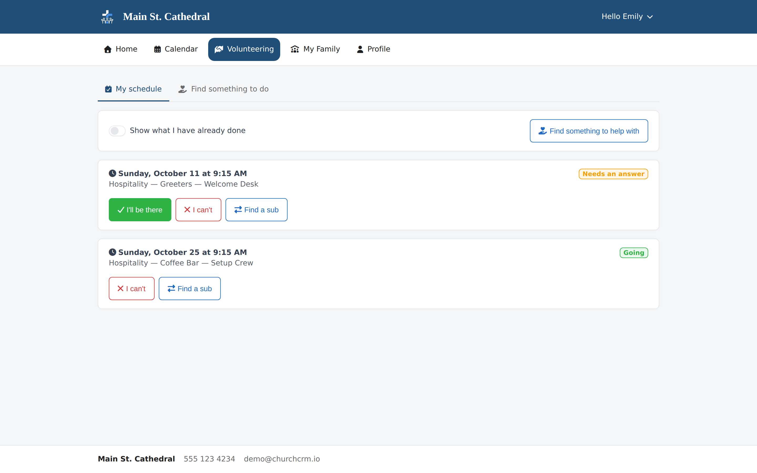Click the hand-holding-person icon beside Find something to do
Viewport: 757px width, 473px height.
click(x=182, y=89)
